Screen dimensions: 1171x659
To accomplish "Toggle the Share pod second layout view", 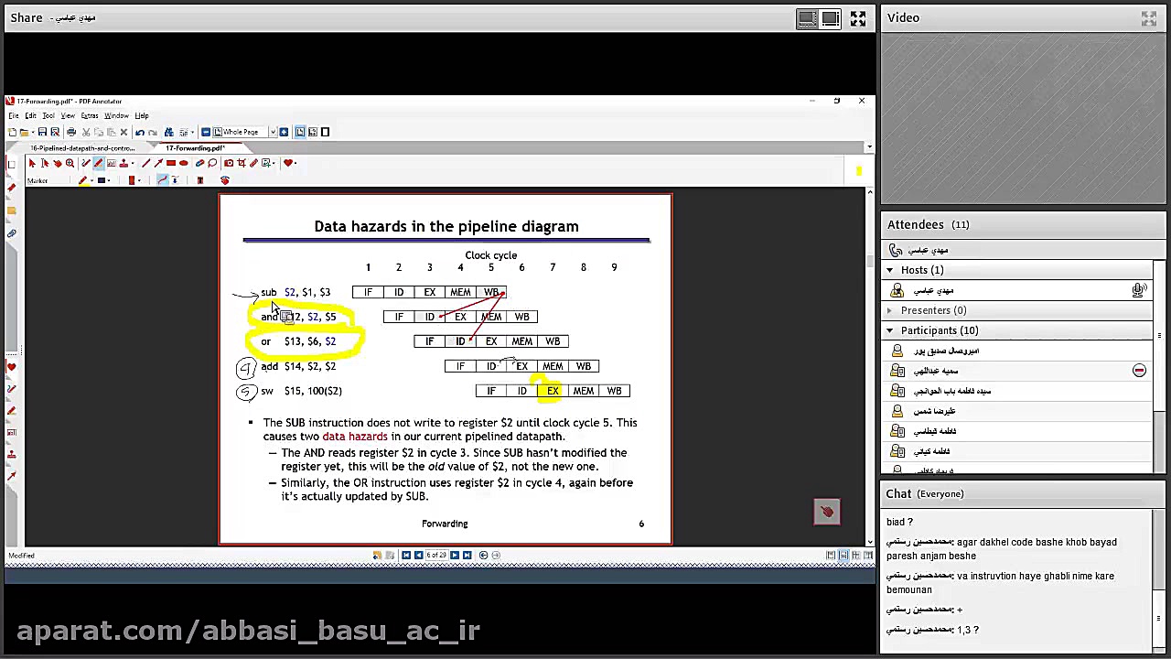I will pos(831,17).
